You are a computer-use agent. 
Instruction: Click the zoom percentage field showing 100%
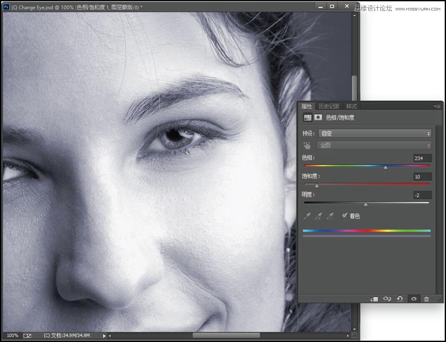pos(12,335)
